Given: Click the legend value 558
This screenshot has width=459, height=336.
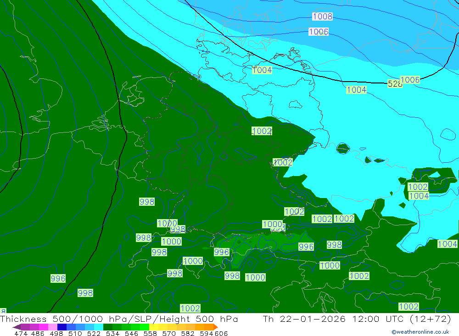Looking at the screenshot, I should (150, 333).
